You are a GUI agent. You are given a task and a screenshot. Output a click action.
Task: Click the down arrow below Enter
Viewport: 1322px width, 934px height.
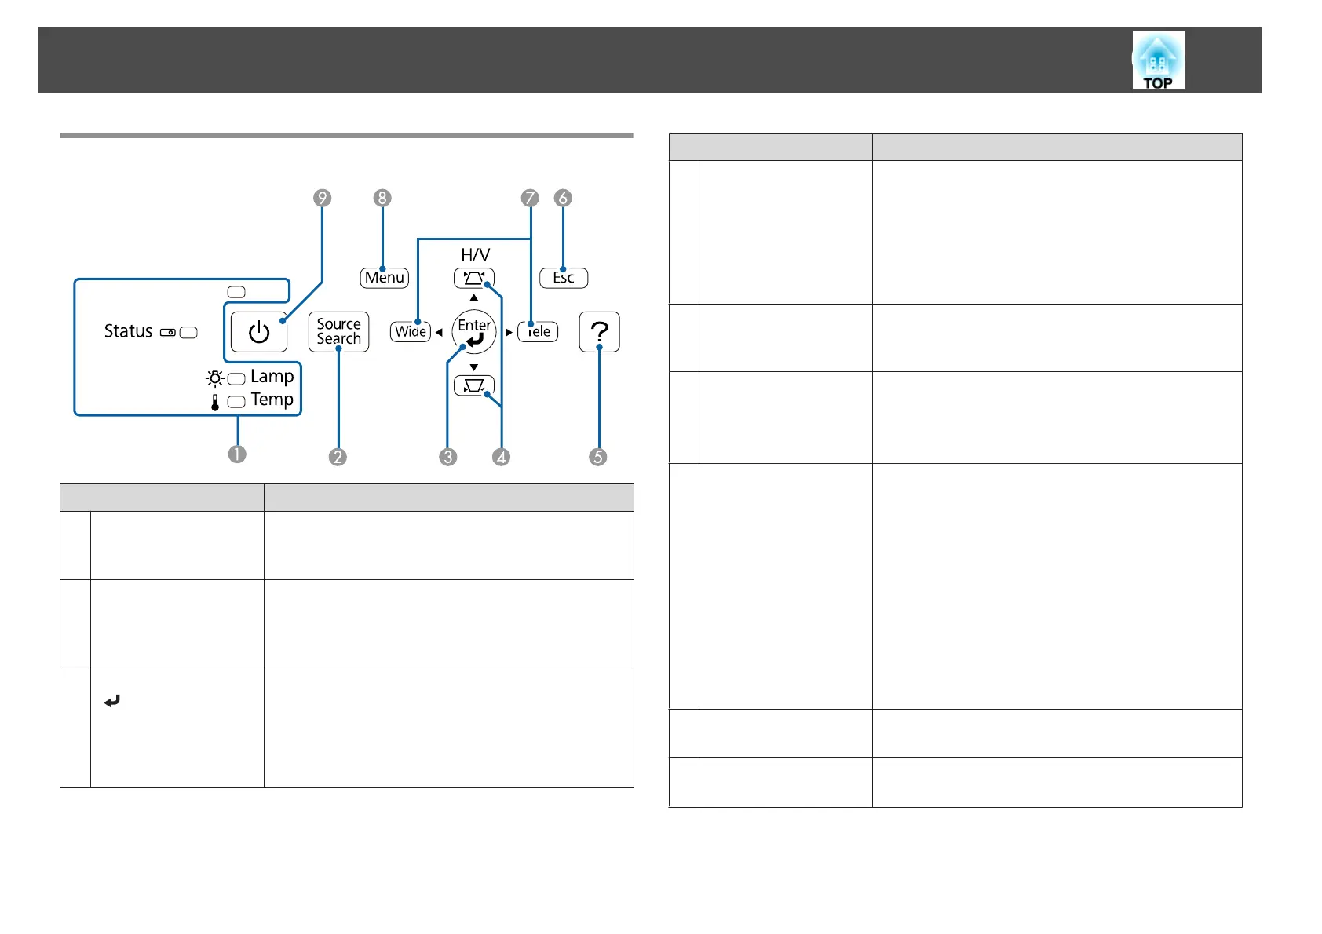click(474, 367)
